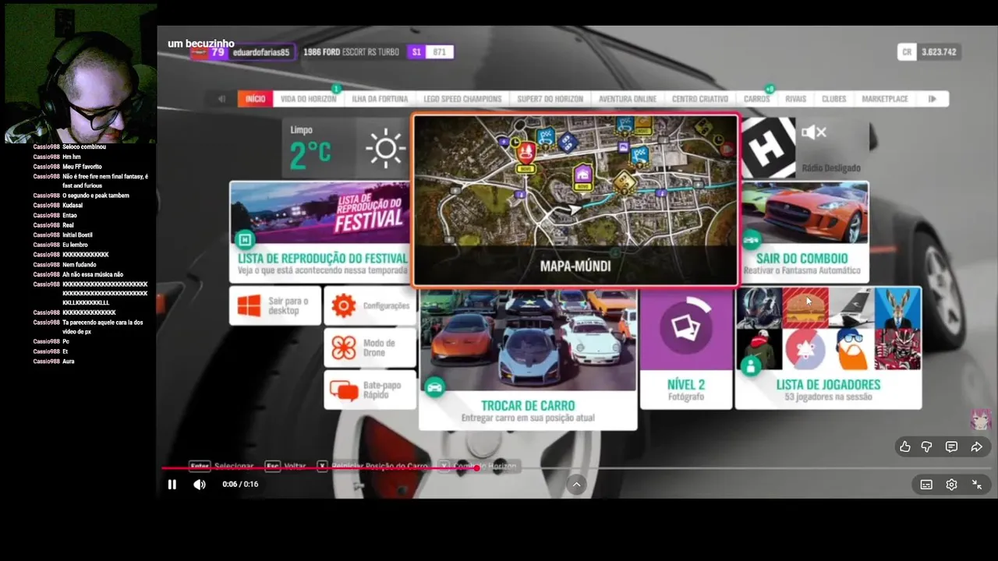Open the NÍVEL 2 Fotógrafo tile
998x561 pixels.
pos(686,348)
